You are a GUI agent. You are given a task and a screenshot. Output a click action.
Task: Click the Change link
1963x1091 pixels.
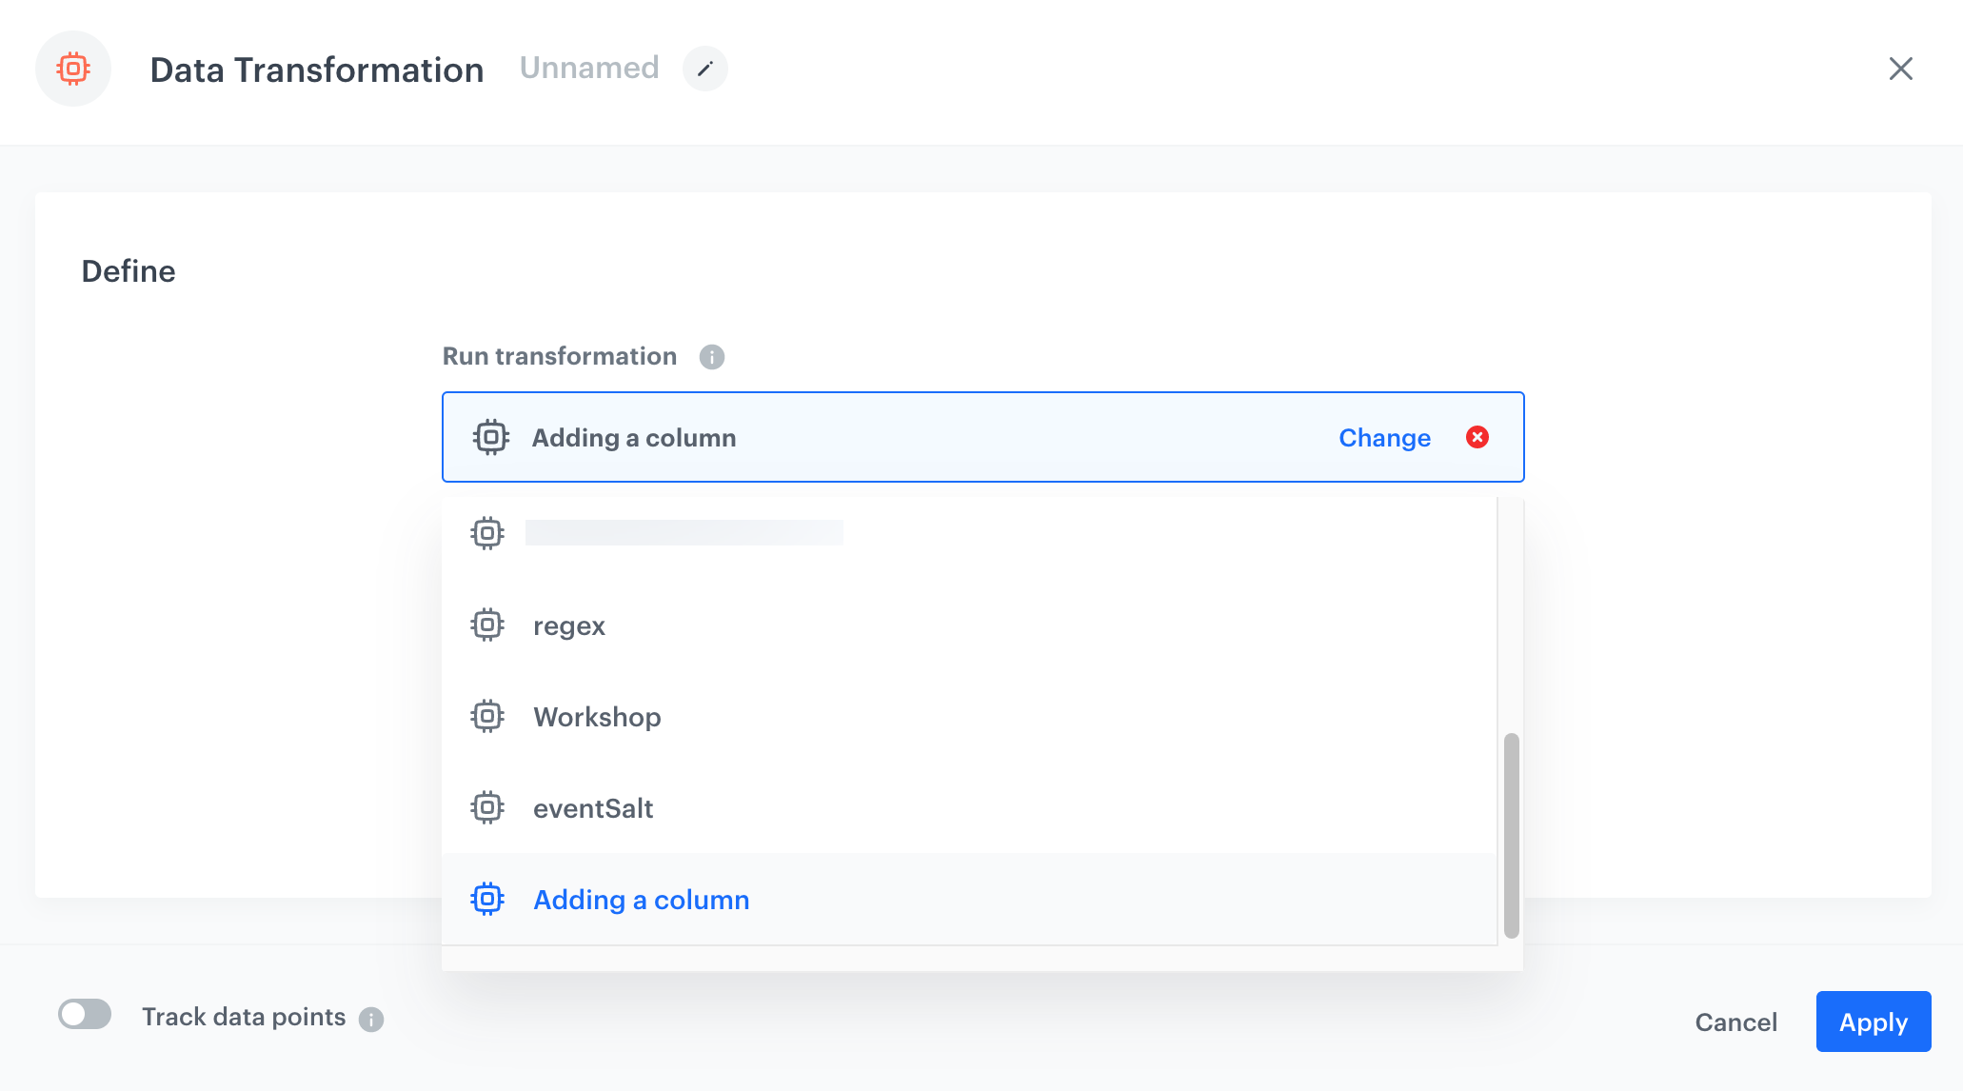(x=1384, y=437)
